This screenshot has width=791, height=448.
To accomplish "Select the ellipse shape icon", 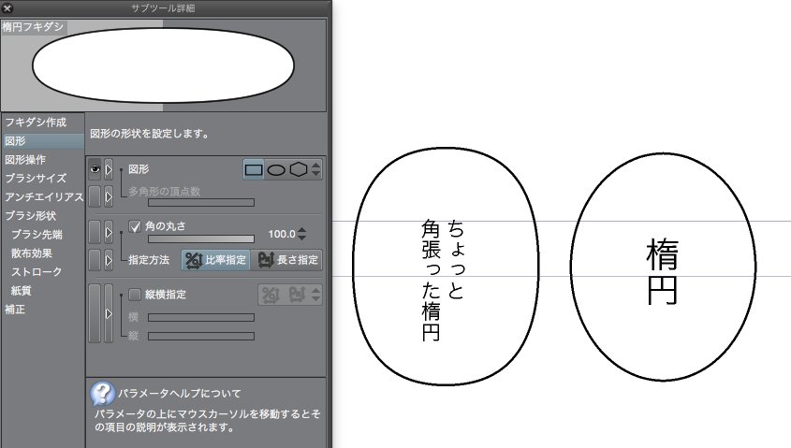I will tap(276, 170).
